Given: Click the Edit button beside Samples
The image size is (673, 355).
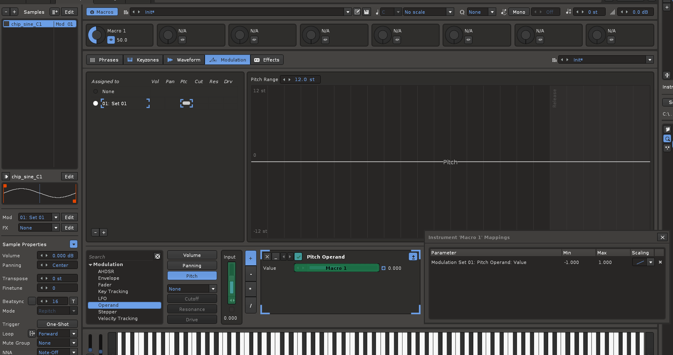Looking at the screenshot, I should (x=69, y=12).
